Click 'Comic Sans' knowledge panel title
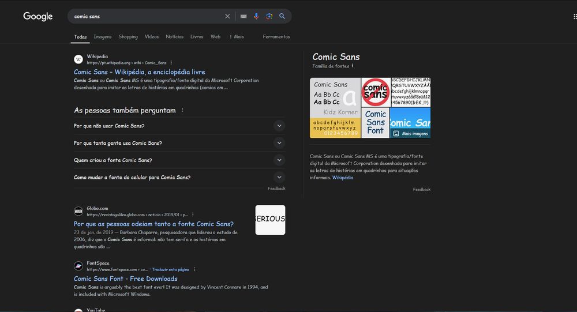The image size is (577, 312). click(x=336, y=57)
